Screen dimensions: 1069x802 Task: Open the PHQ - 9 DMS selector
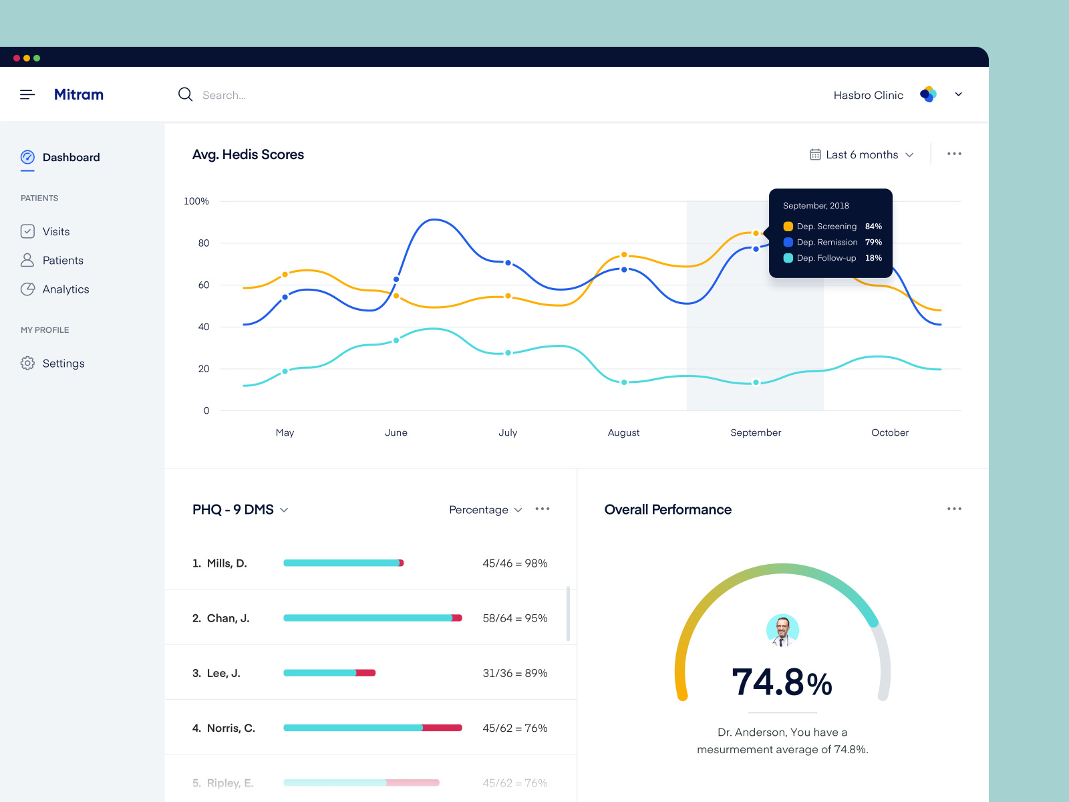point(283,509)
